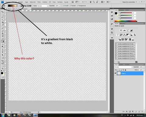Screen dimensions: 146x117
Task: Open the tool preset picker arrow
Action: 6,6
